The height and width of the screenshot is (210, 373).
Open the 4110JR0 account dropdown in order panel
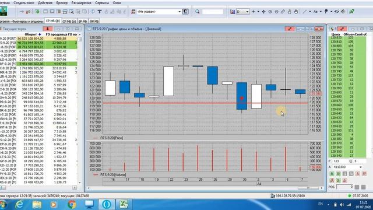coord(361,167)
